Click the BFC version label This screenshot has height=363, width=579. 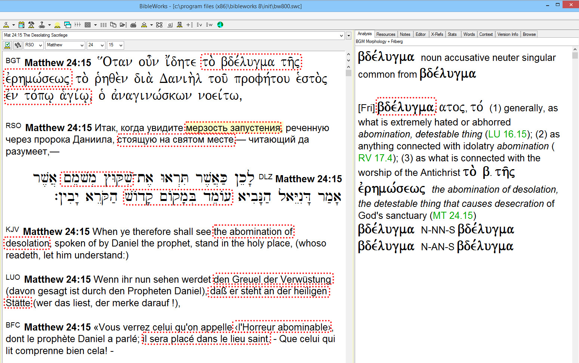click(x=13, y=325)
